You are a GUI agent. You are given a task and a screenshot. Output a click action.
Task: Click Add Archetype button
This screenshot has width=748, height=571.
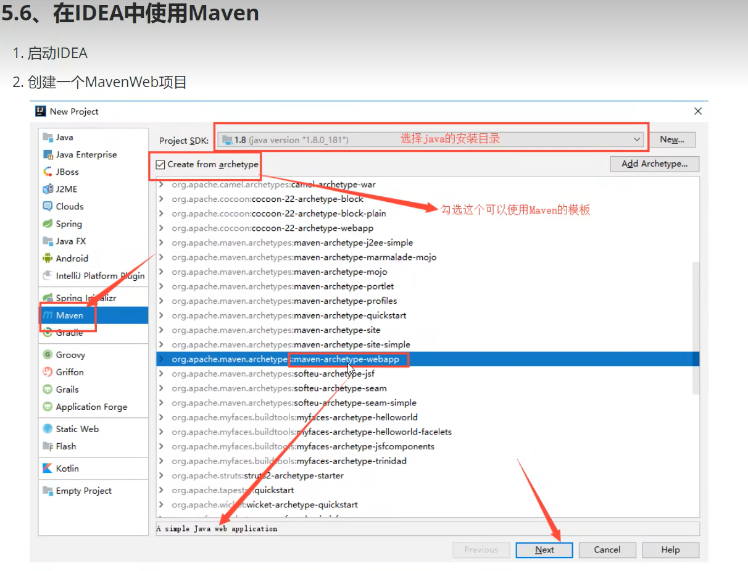tap(654, 164)
